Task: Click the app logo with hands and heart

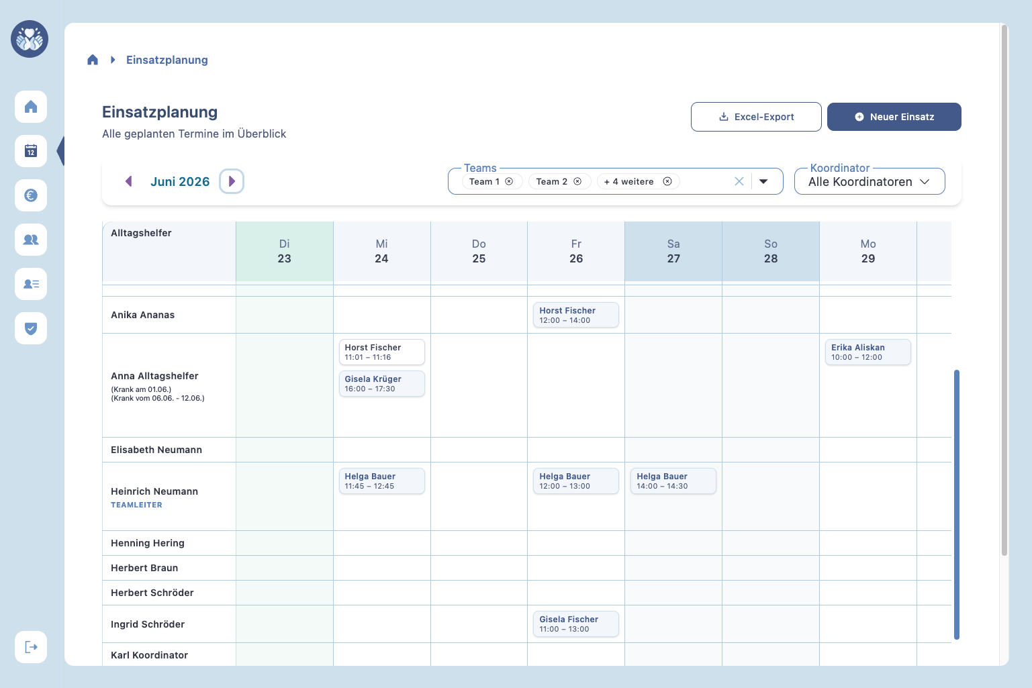Action: [x=30, y=39]
